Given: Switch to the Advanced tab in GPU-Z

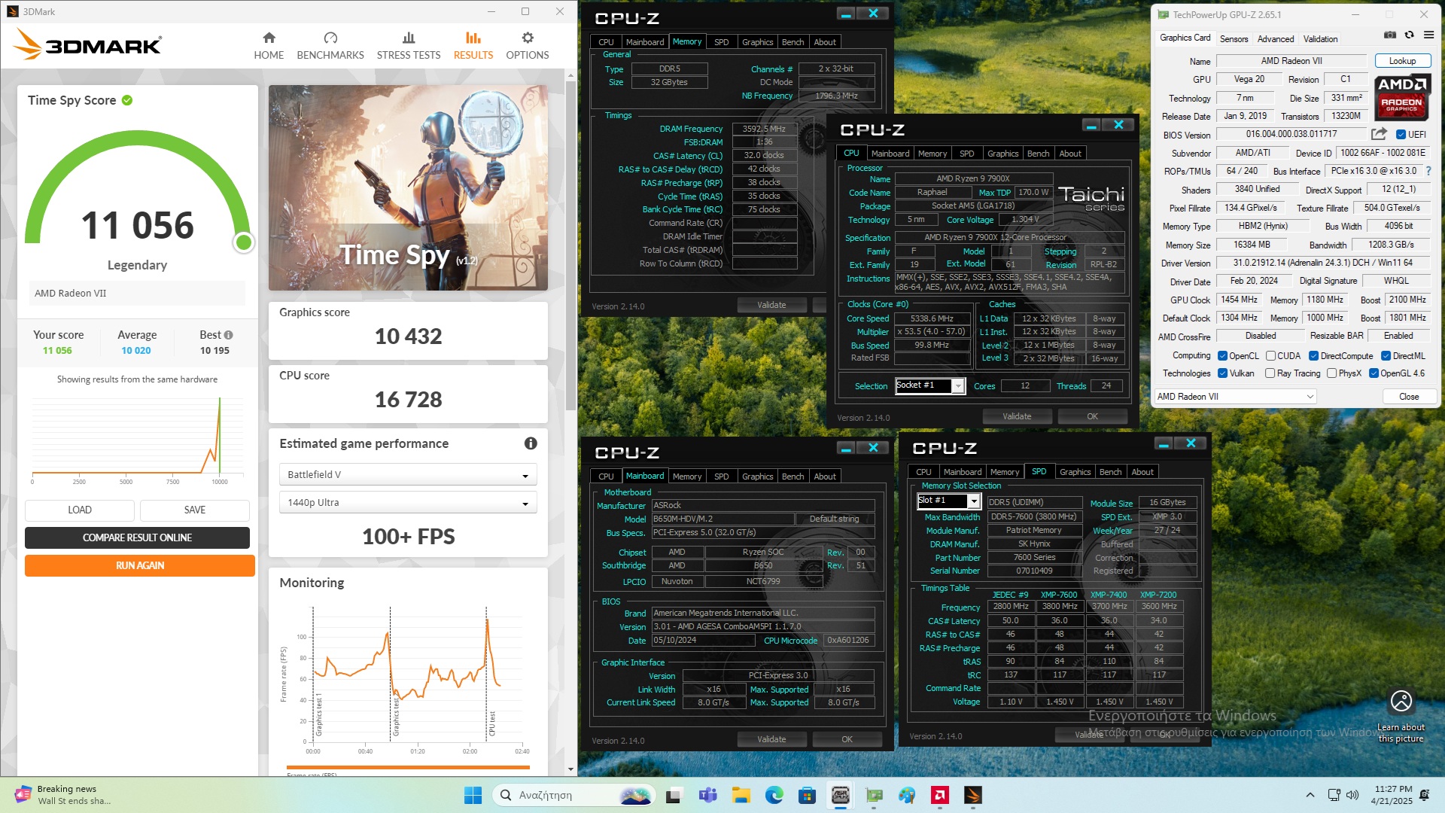Looking at the screenshot, I should [1276, 38].
